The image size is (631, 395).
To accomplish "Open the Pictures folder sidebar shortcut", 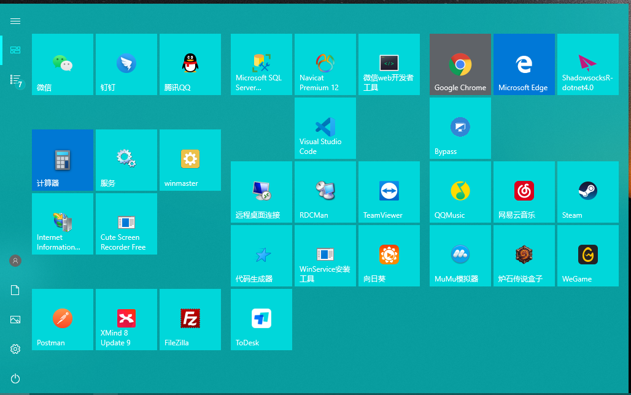I will pos(15,320).
